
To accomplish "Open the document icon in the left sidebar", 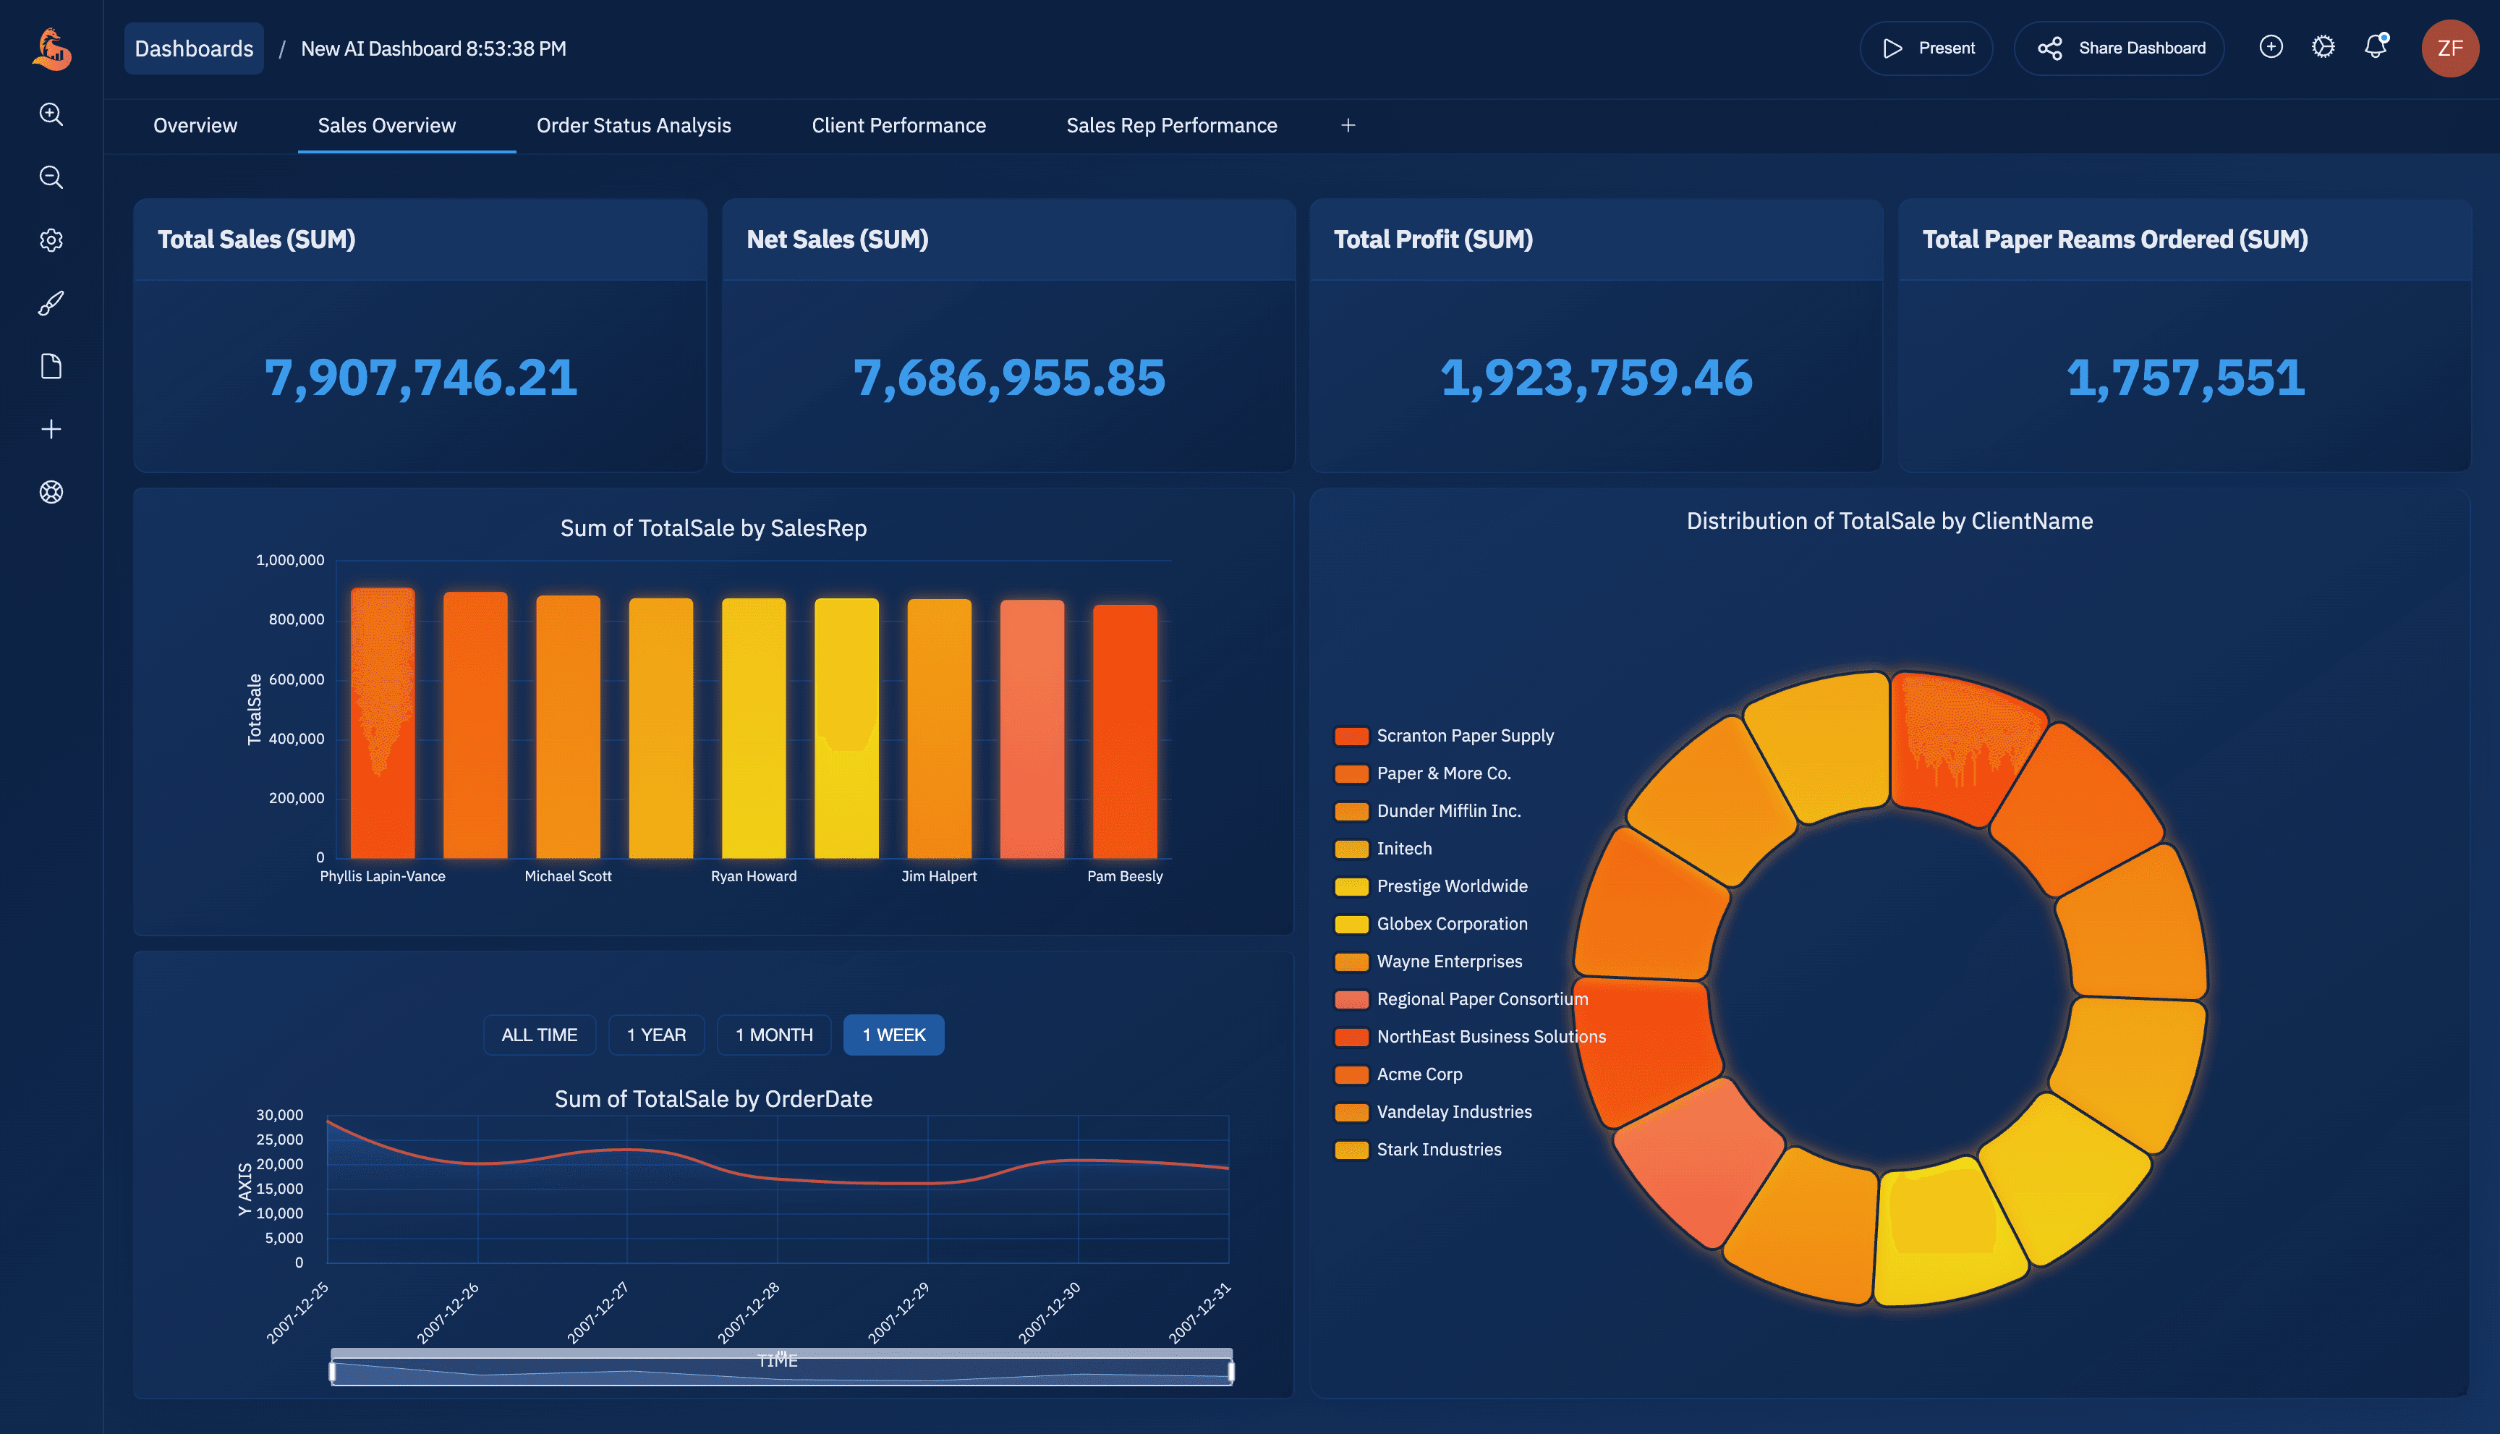I will 50,366.
